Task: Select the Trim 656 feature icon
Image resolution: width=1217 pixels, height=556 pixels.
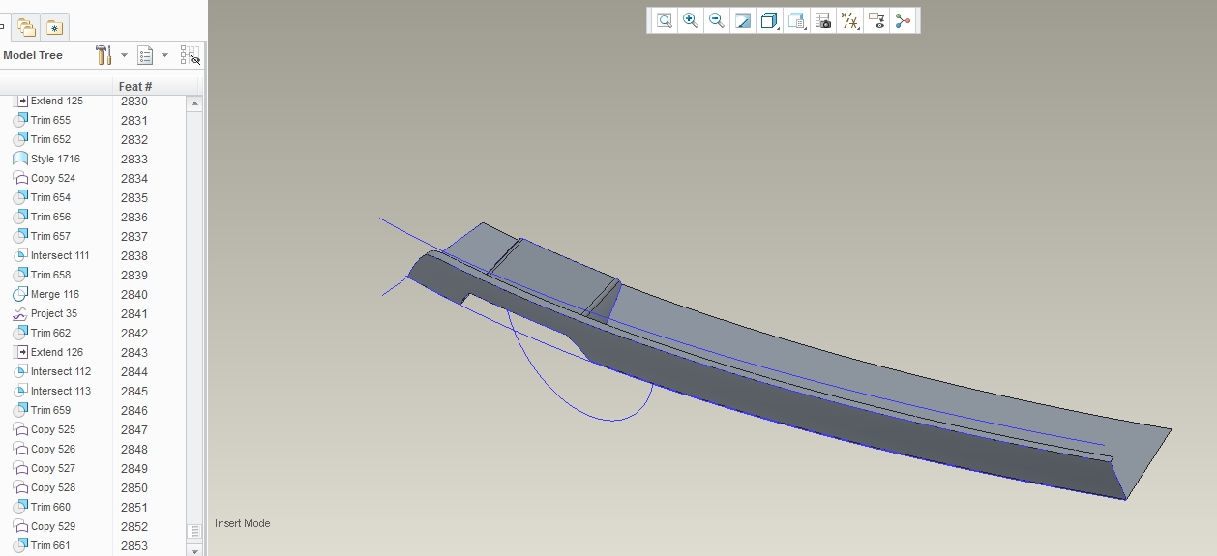Action: 20,217
